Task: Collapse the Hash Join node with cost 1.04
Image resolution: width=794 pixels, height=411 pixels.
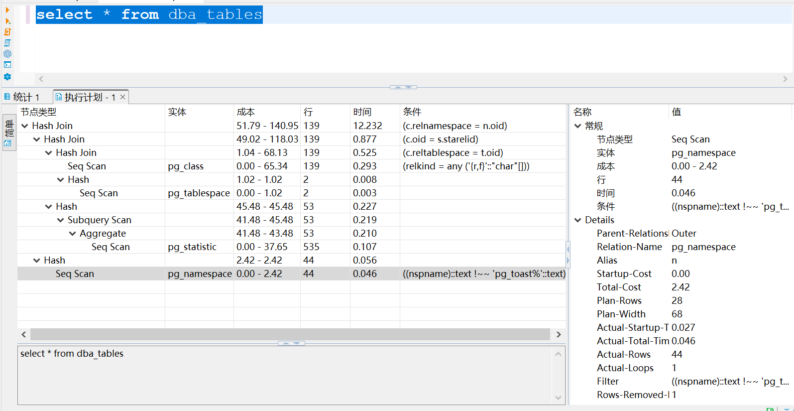Action: click(49, 153)
